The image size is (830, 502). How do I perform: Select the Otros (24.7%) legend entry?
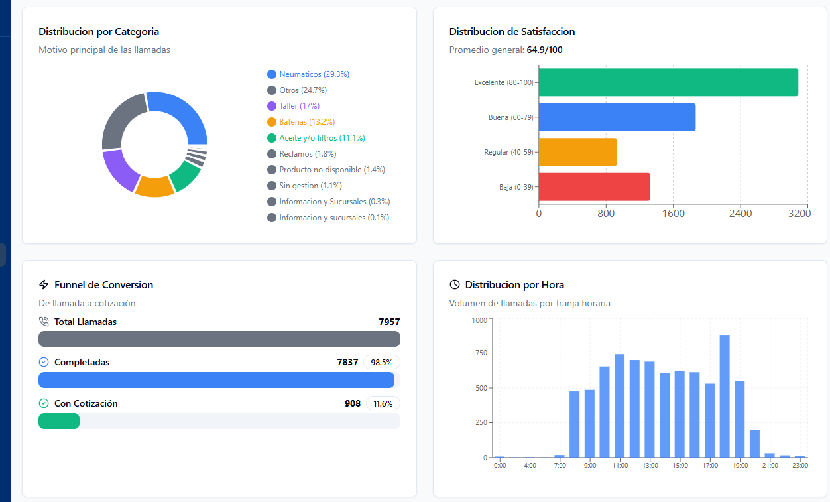click(x=297, y=90)
